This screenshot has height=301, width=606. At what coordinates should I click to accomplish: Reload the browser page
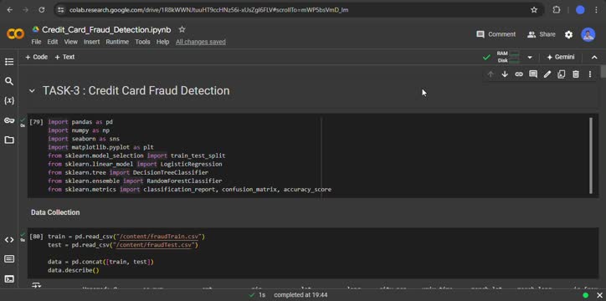pyautogui.click(x=41, y=10)
